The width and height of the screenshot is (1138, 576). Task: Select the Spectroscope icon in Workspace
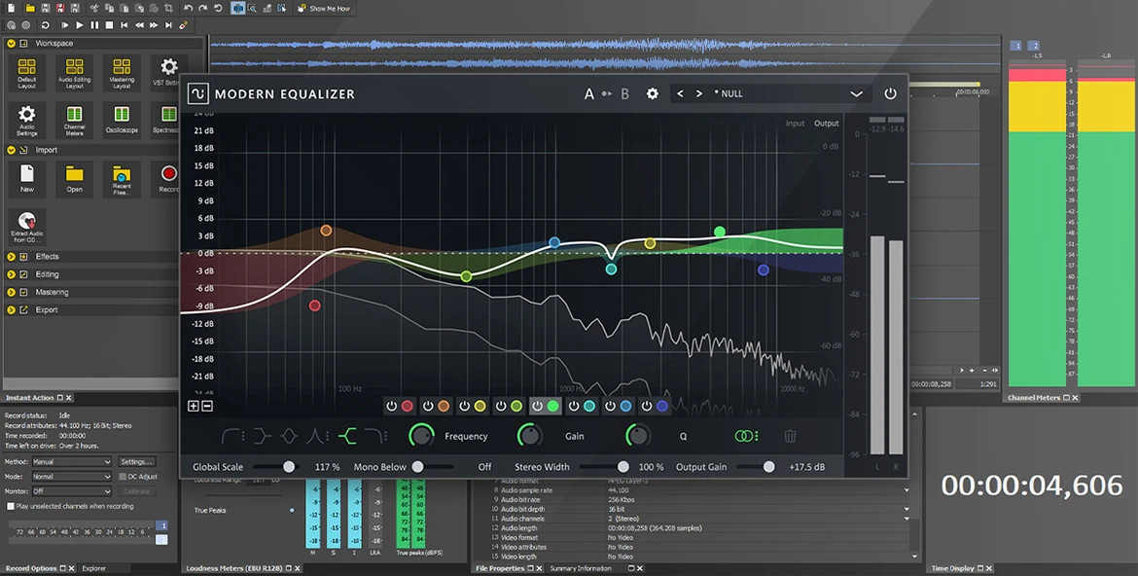(167, 117)
